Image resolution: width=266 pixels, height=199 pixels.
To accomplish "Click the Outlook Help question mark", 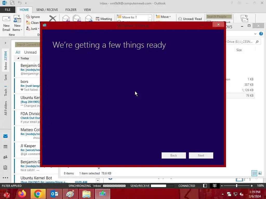I will tap(232, 3).
